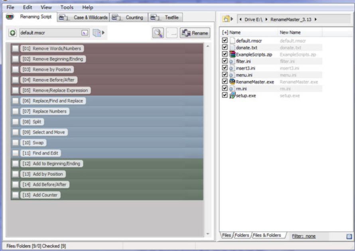Open the Tools menu

click(67, 8)
